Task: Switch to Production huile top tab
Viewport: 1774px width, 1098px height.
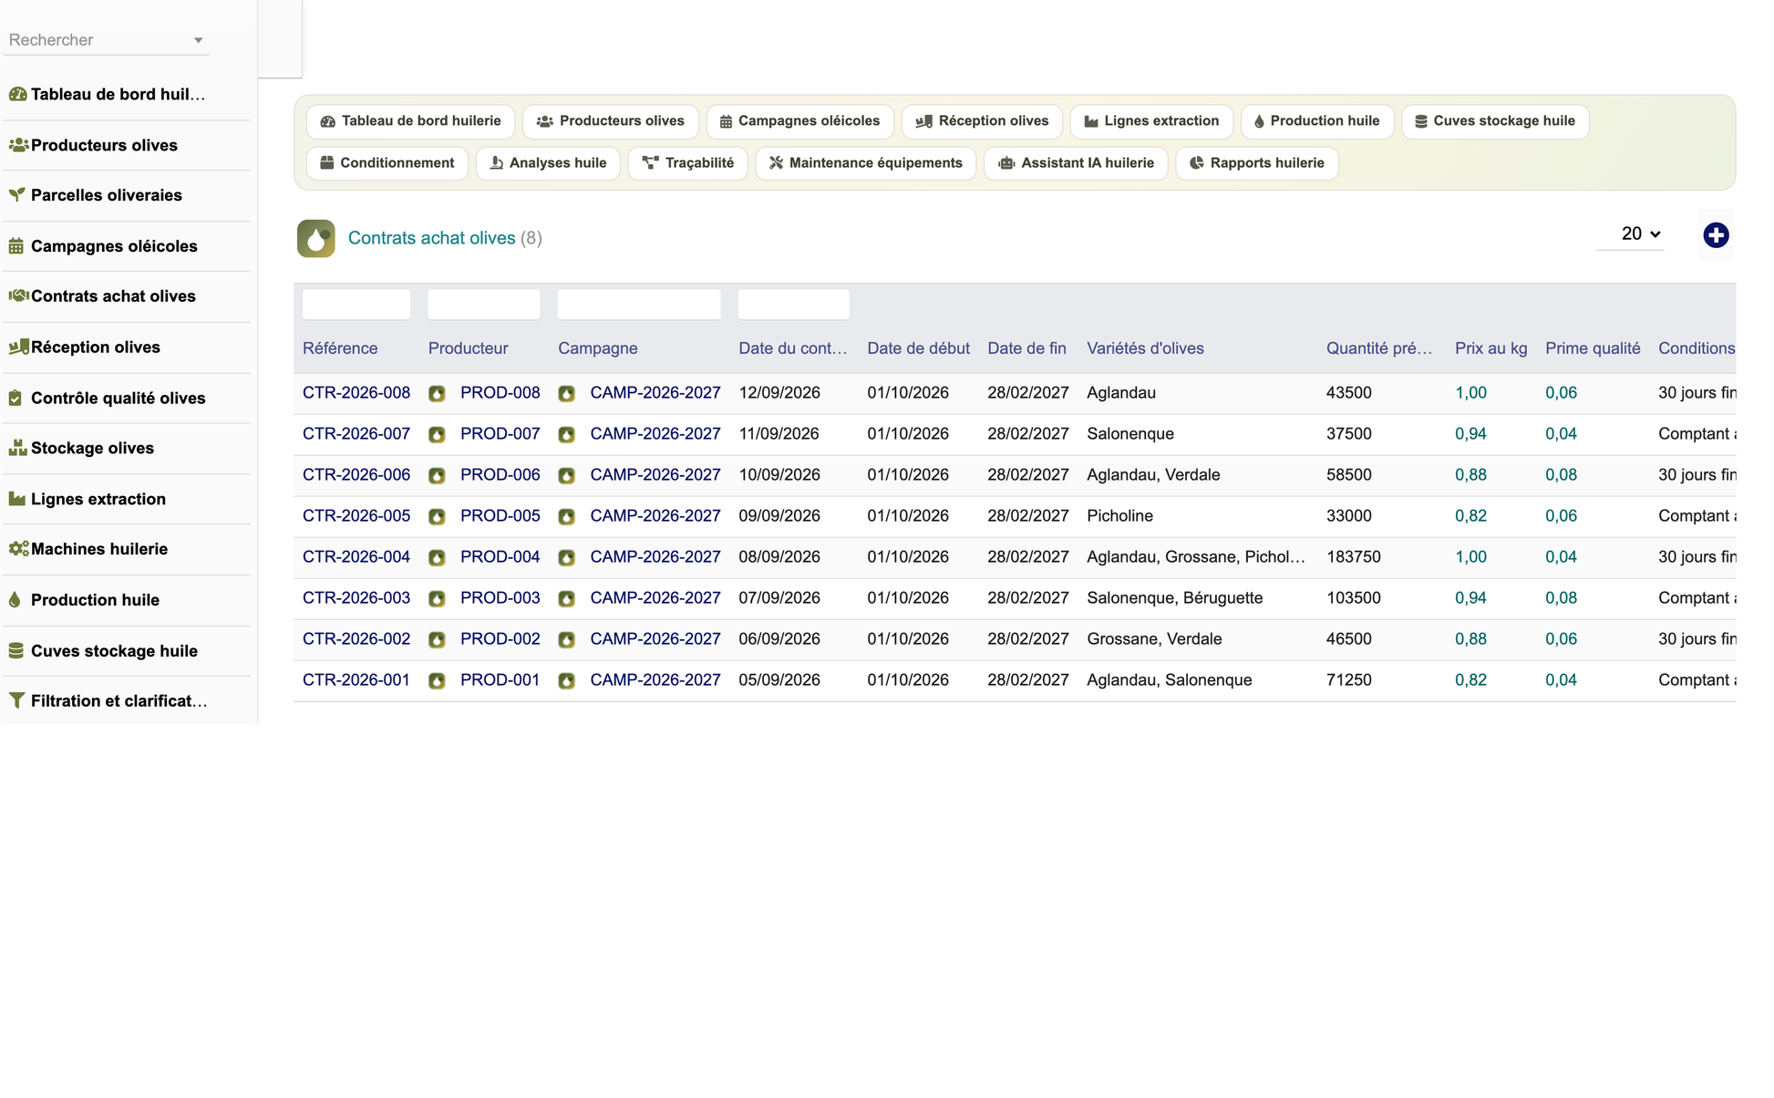Action: (1317, 121)
